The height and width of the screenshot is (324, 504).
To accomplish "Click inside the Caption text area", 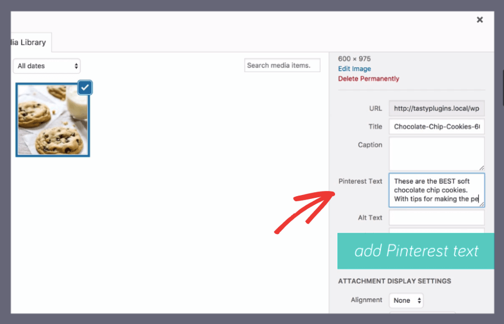I will pyautogui.click(x=436, y=154).
